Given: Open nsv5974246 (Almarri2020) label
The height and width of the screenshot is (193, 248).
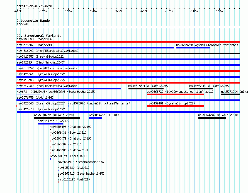Looking at the screenshot, I should (218, 115).
